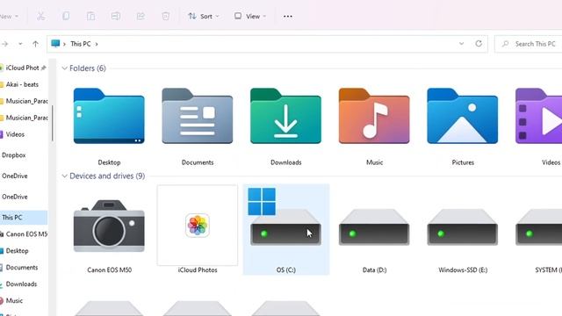
Task: Click the navigation pane scrollbar
Action: (53, 123)
